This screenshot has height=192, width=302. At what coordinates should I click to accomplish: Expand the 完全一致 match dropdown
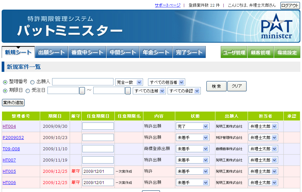point(129,82)
